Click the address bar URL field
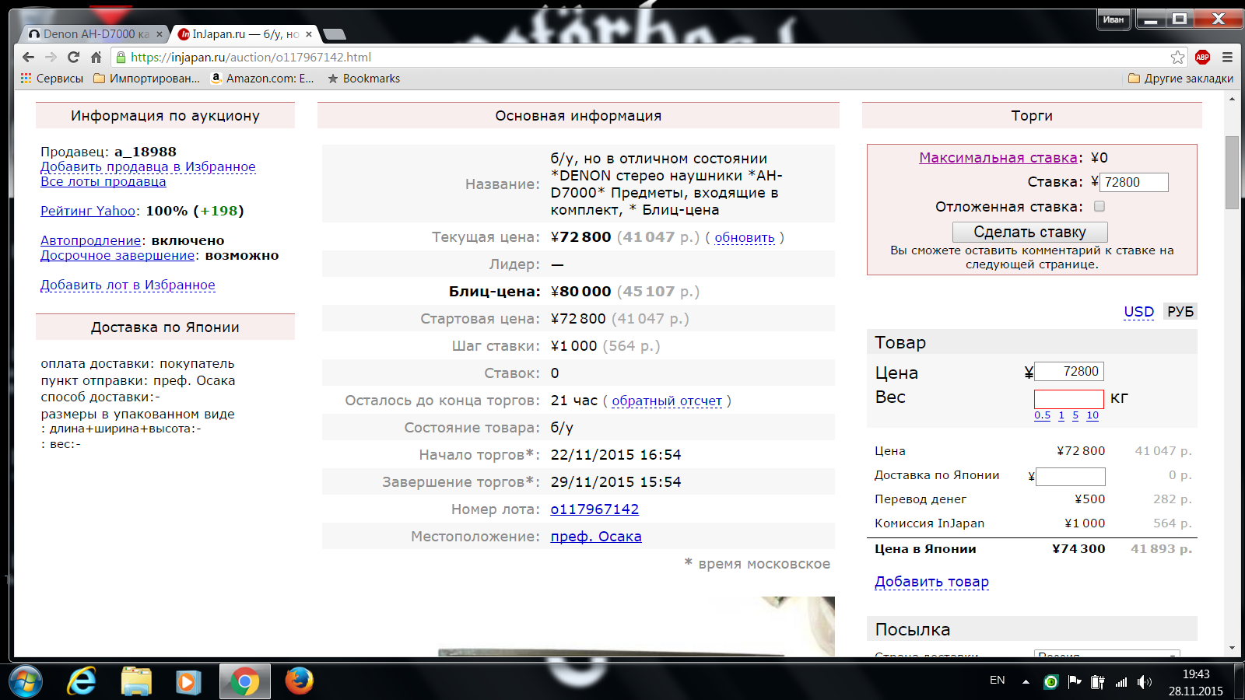Image resolution: width=1245 pixels, height=700 pixels. click(638, 57)
